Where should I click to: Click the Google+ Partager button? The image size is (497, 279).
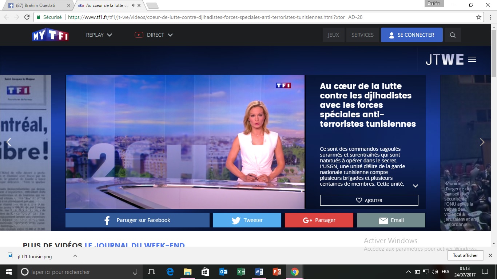coord(319,220)
